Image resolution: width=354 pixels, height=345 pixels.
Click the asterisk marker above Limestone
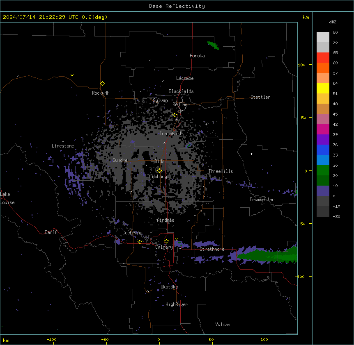pyautogui.click(x=63, y=142)
